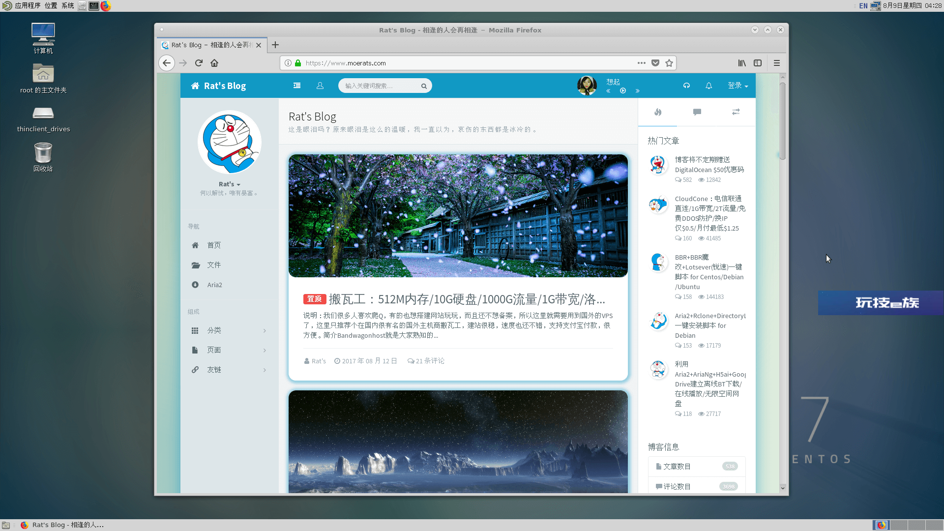Click the search magnifier icon
944x531 pixels.
point(424,86)
